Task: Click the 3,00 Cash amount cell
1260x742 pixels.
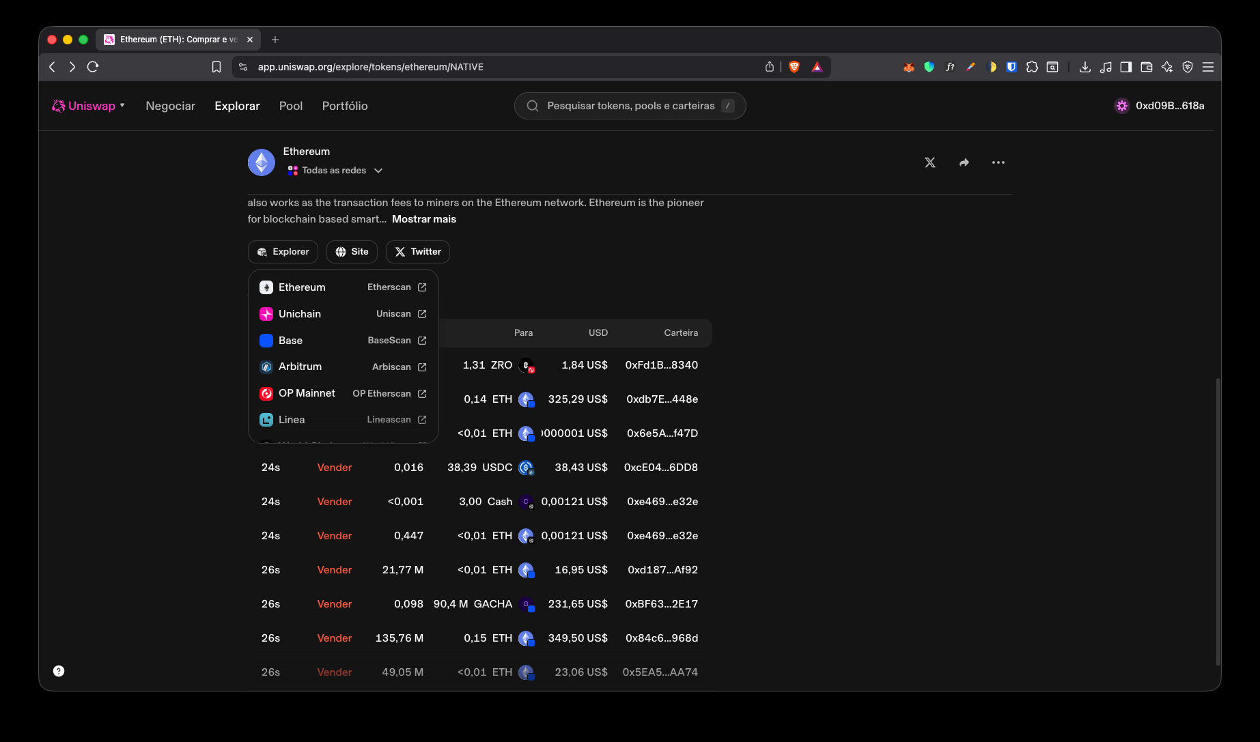Action: click(496, 502)
